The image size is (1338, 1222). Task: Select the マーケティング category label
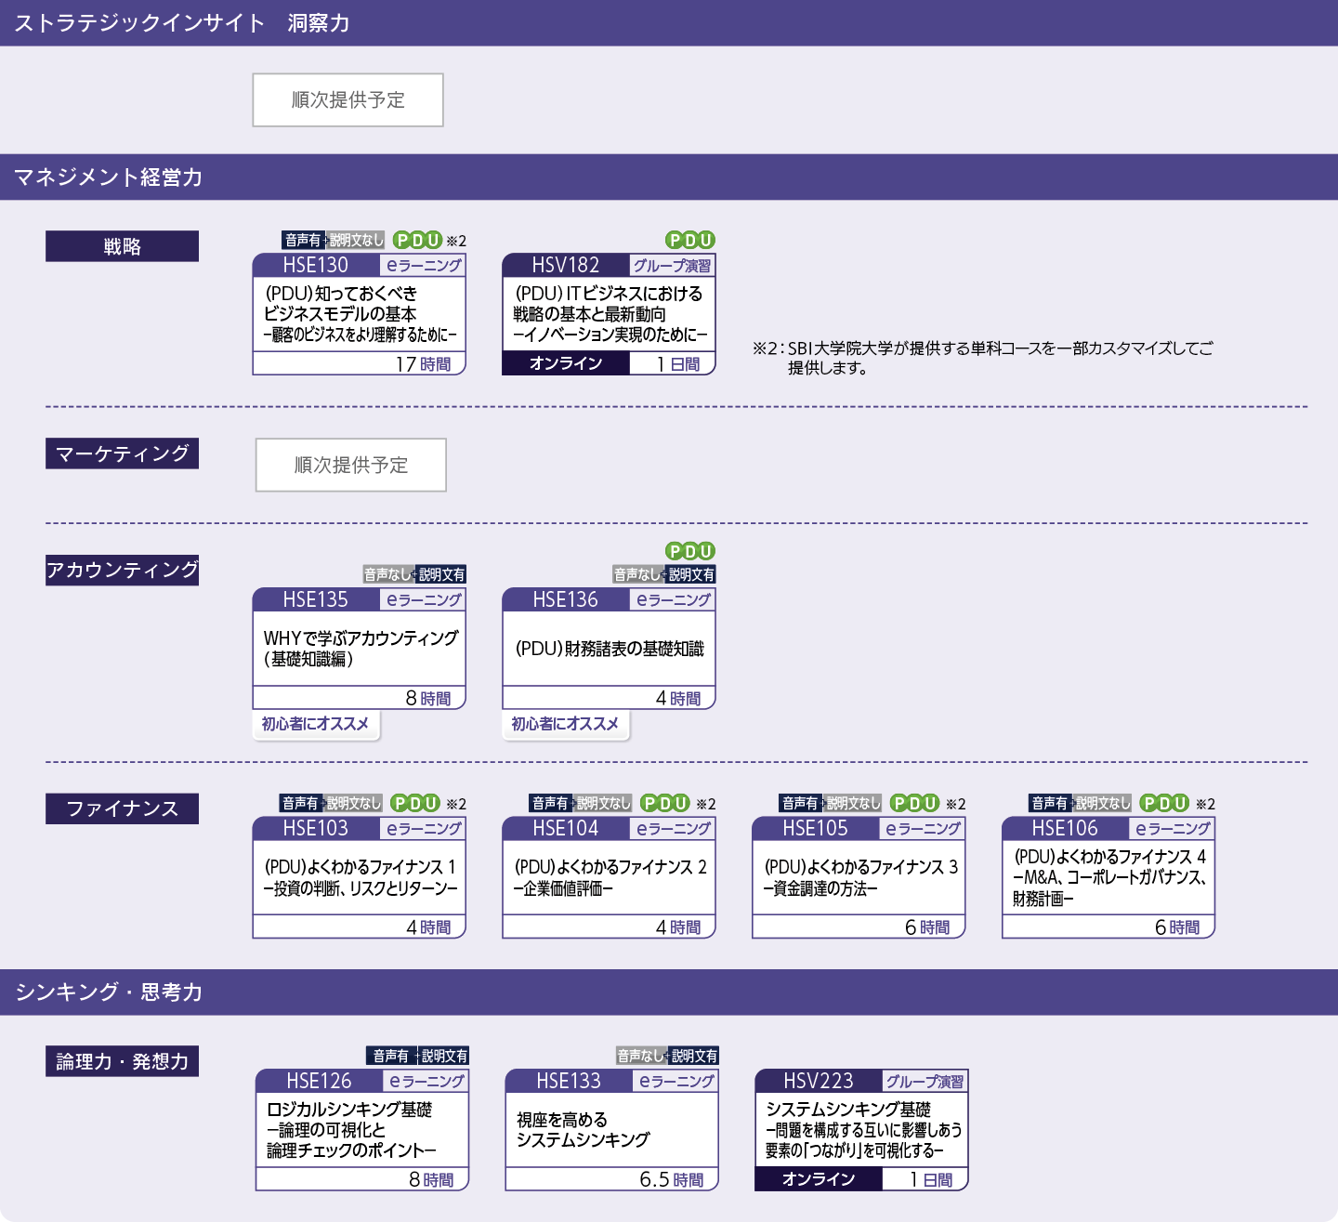point(122,453)
